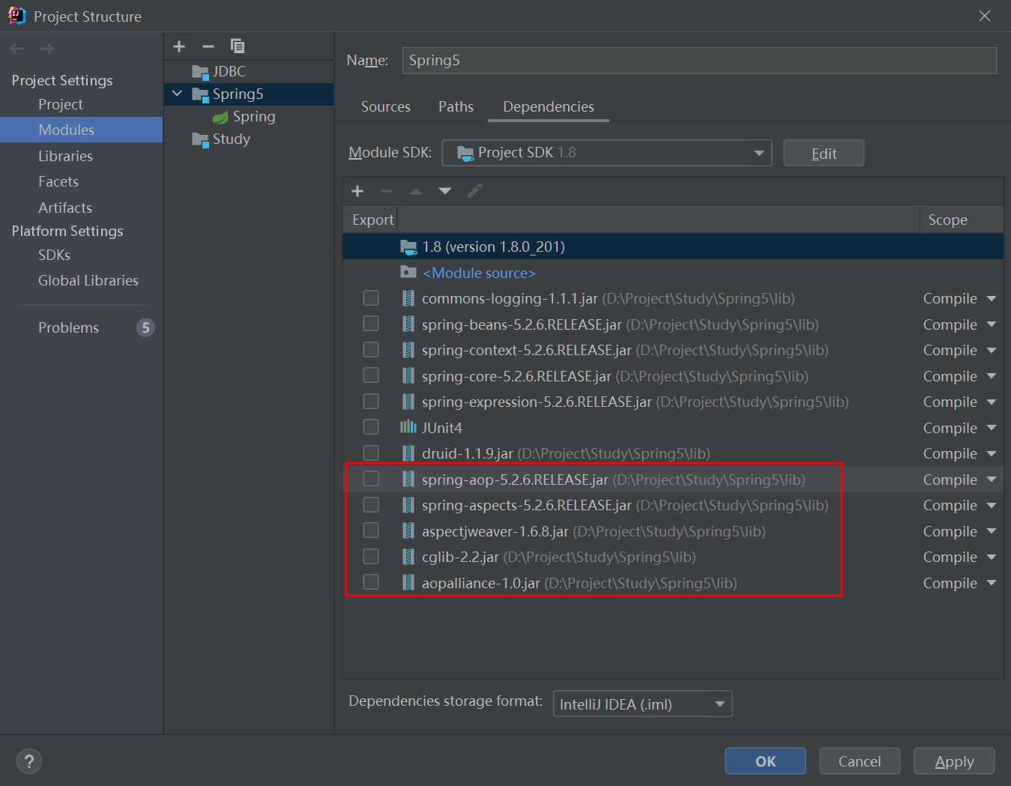Check Export for commons-logging-1.1.1.jar

pyautogui.click(x=371, y=298)
